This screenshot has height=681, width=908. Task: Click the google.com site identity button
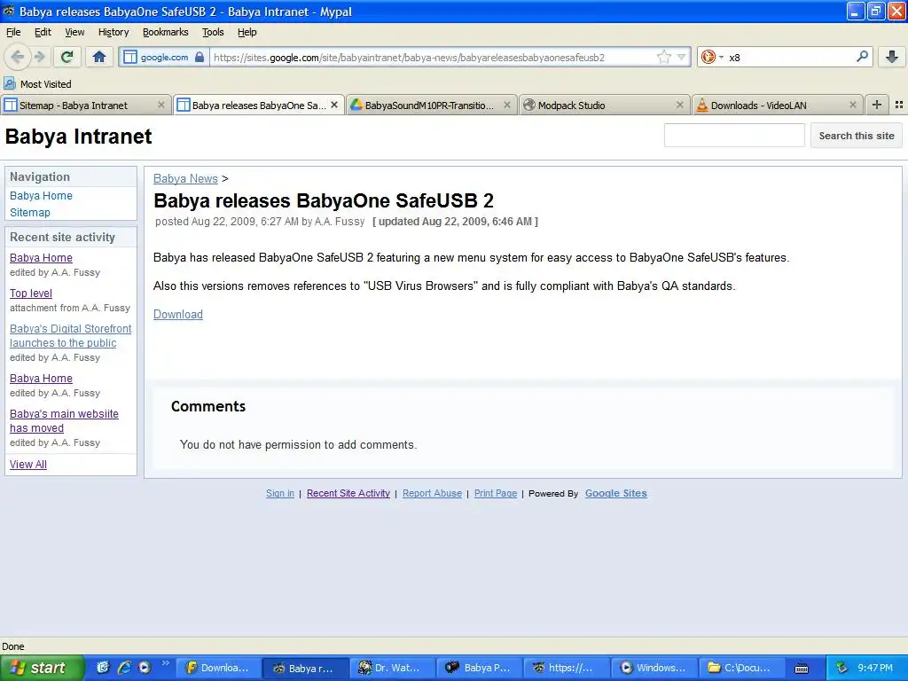pos(164,58)
